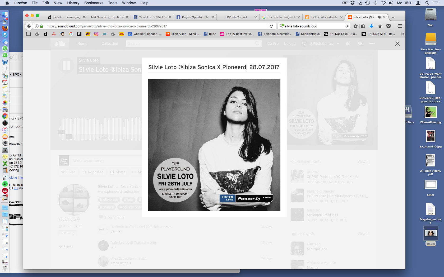Open Firefox downloads arrow
This screenshot has height=277, width=444.
[372, 26]
